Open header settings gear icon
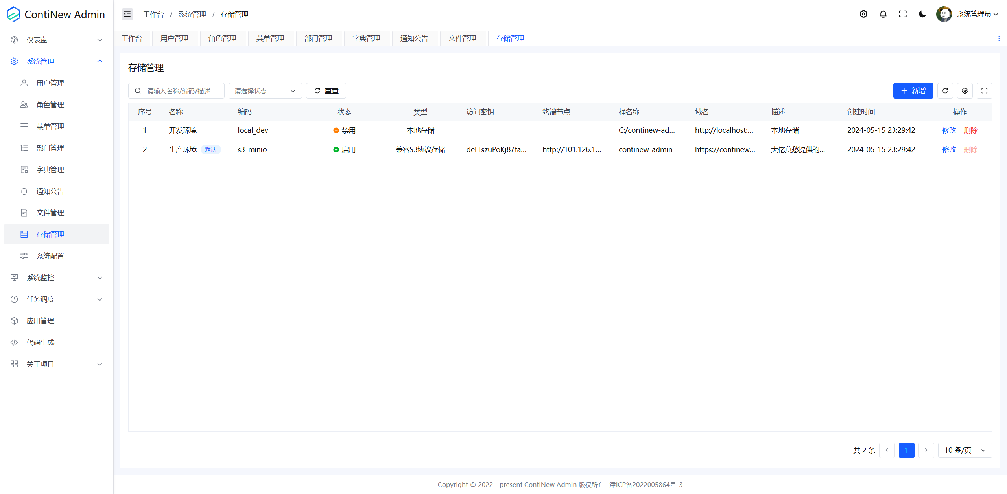The width and height of the screenshot is (1007, 494). 863,14
